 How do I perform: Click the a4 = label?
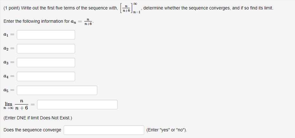click(9, 76)
